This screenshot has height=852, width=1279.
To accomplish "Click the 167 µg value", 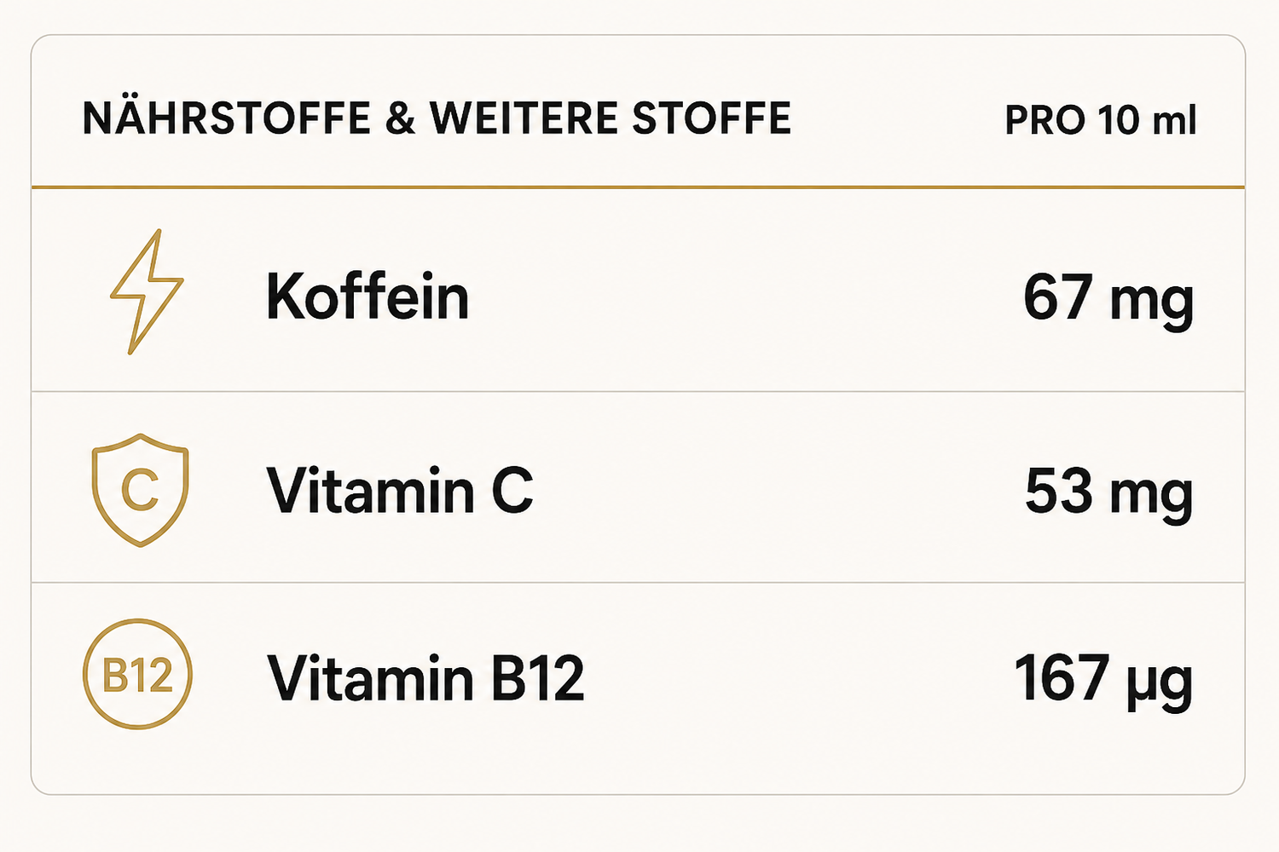I will point(1103,680).
